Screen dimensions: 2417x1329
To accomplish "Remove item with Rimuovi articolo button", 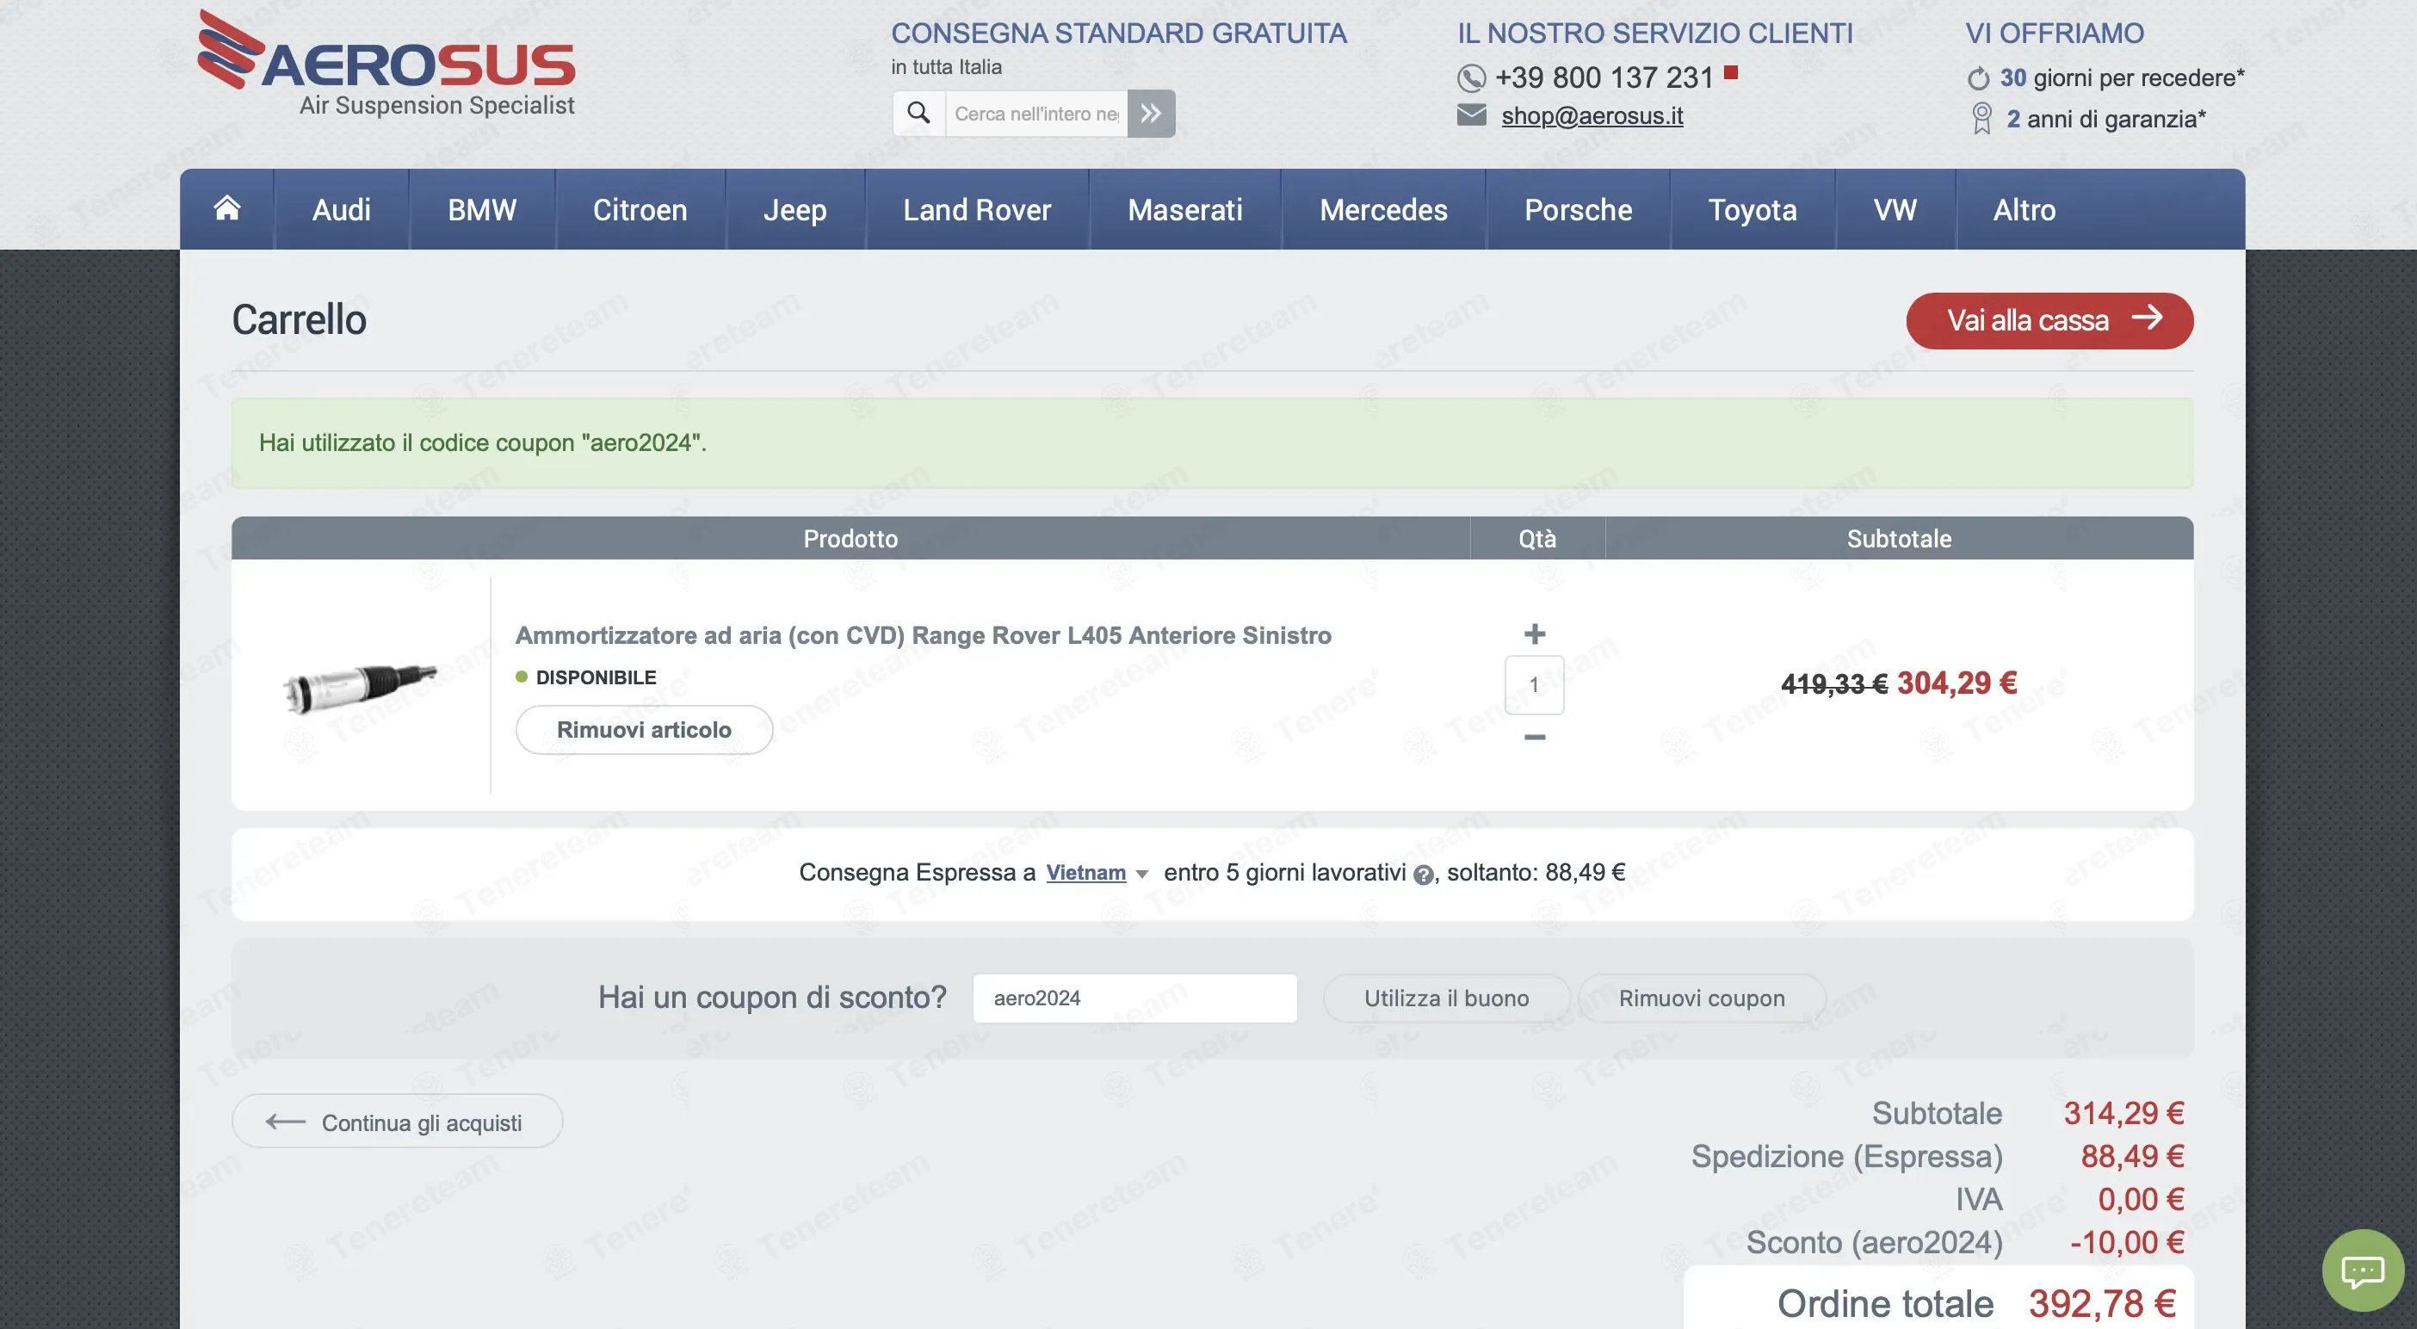I will click(x=644, y=730).
